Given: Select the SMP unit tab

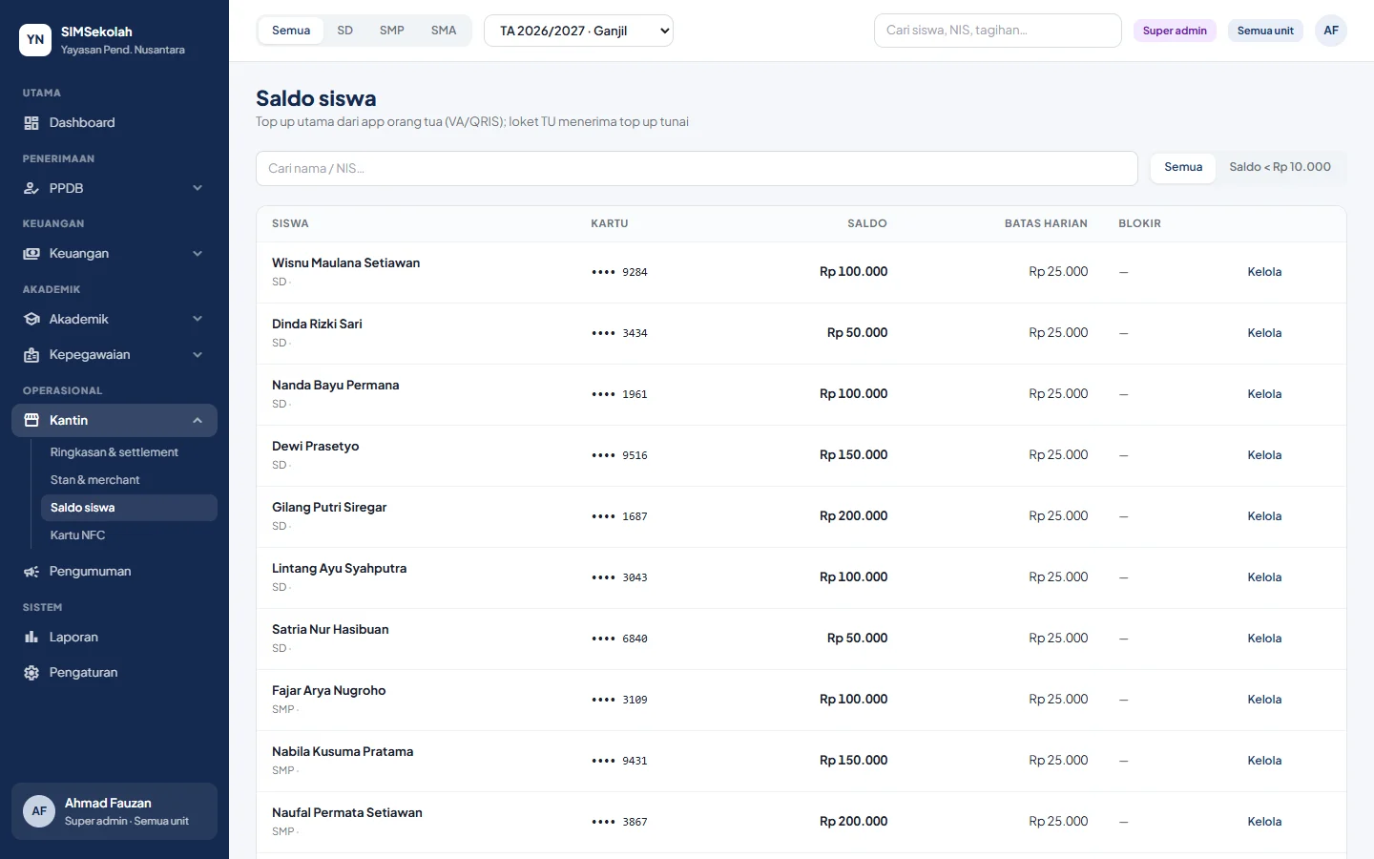Looking at the screenshot, I should click(x=392, y=31).
